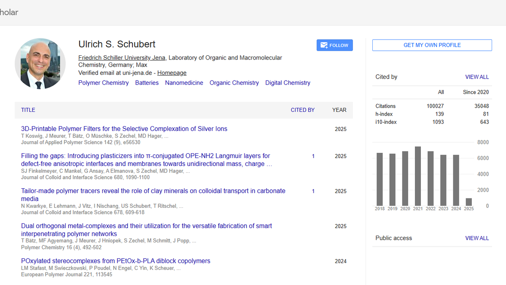Screen dimensions: 506x285
Task: Click the 2021 citation bar in the chart
Action: (418, 175)
